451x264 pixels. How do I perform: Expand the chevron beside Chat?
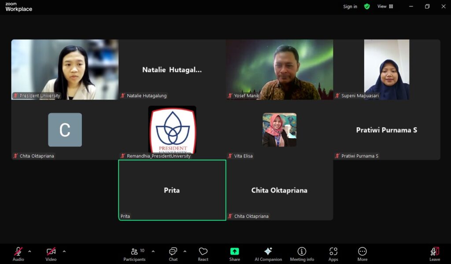185,252
